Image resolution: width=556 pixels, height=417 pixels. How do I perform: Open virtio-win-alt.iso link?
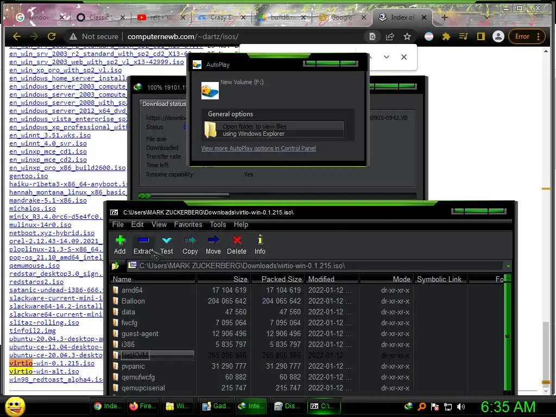[44, 371]
